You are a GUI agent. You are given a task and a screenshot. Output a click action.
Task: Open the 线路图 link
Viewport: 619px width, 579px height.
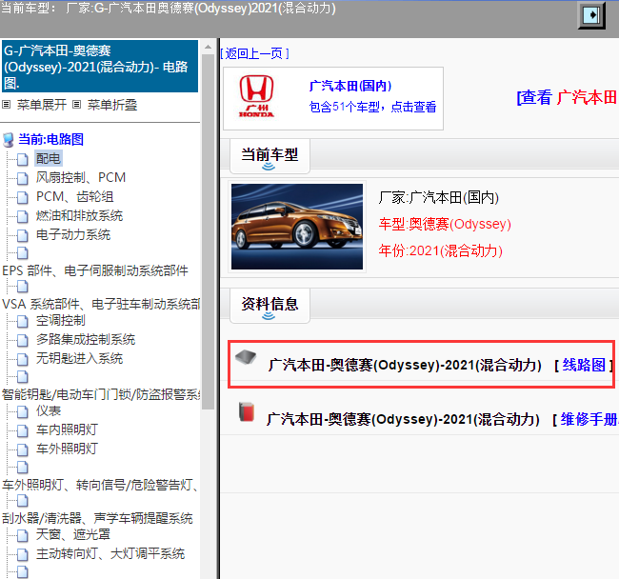pyautogui.click(x=584, y=365)
